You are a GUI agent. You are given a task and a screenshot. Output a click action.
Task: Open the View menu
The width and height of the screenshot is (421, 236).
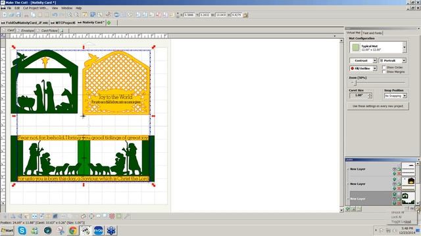55,9
